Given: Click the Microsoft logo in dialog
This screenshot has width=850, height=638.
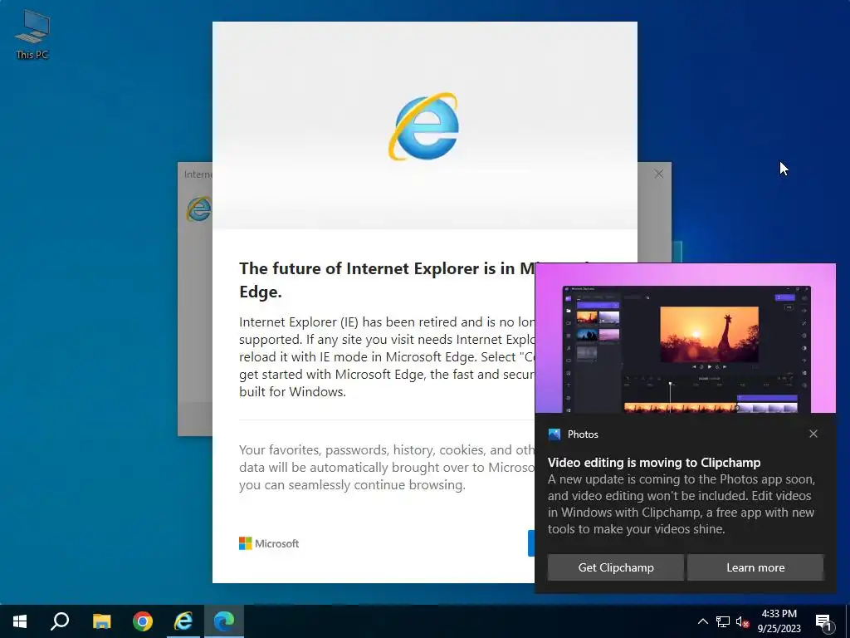Looking at the screenshot, I should coord(269,543).
